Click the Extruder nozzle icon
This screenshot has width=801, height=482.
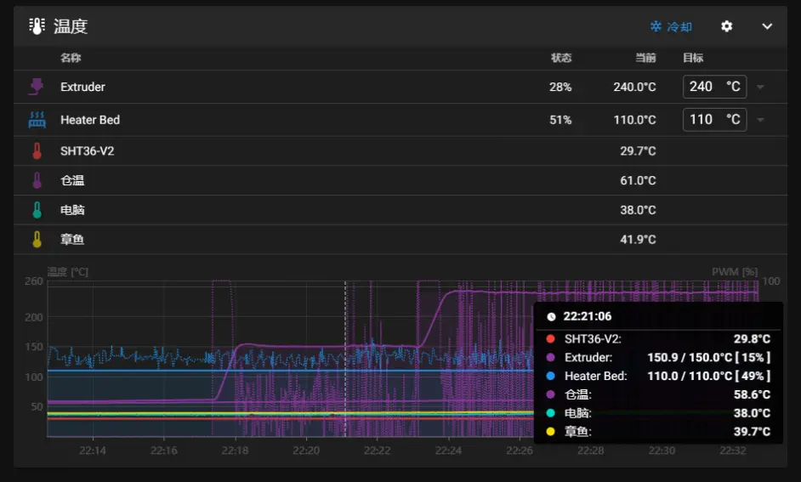pos(37,87)
